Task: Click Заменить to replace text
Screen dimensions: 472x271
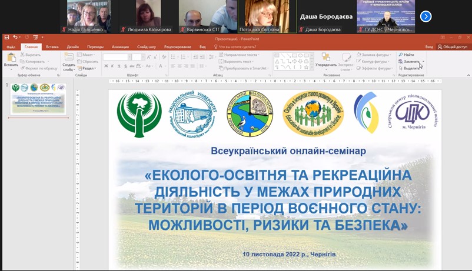Action: point(409,61)
